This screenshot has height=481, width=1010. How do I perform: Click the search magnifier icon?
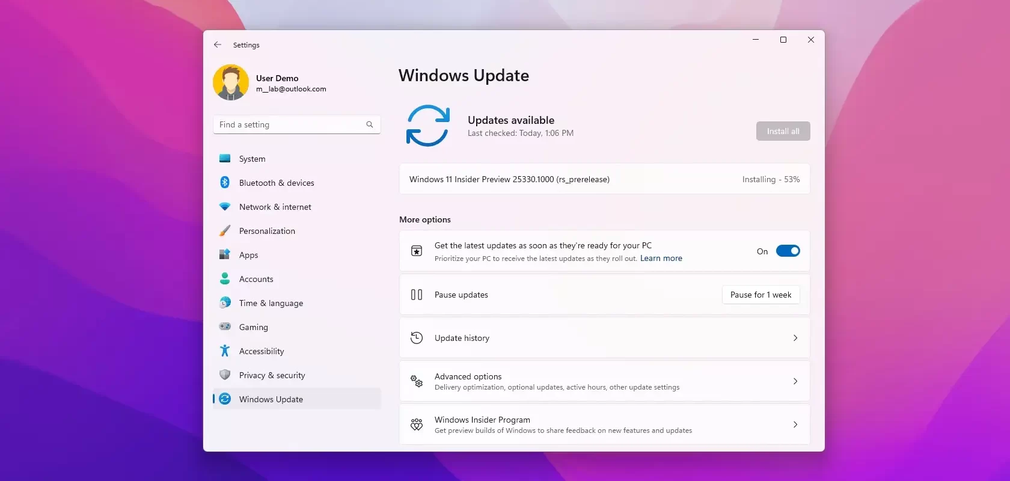coord(370,124)
